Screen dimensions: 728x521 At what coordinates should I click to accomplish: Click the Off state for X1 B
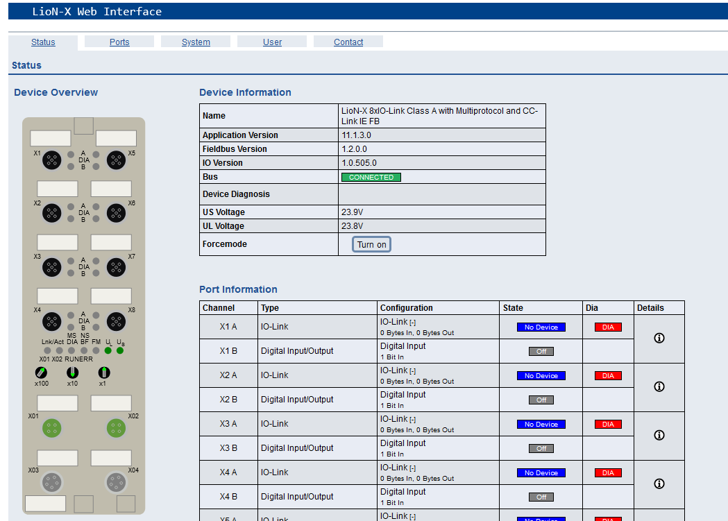pos(541,351)
